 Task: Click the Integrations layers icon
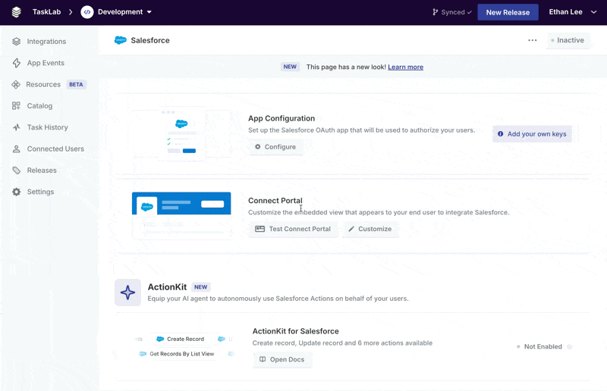(16, 42)
